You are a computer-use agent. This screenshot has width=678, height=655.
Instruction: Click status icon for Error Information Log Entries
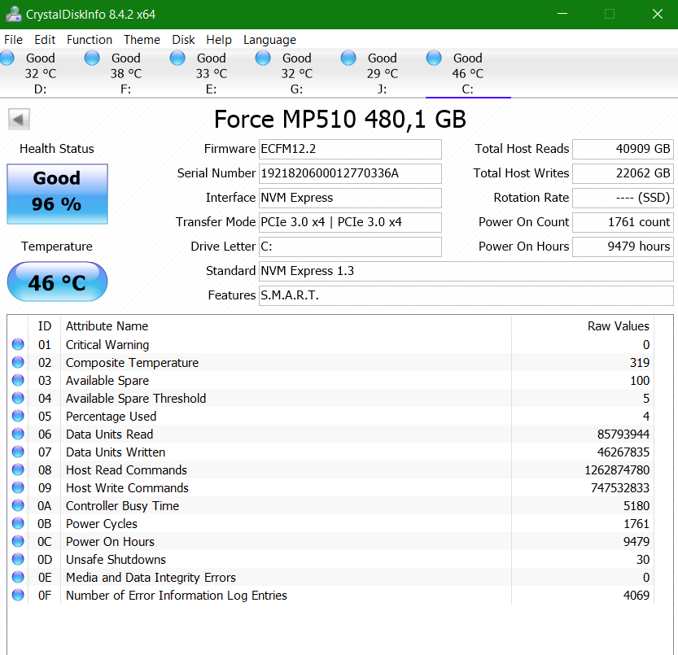18,595
